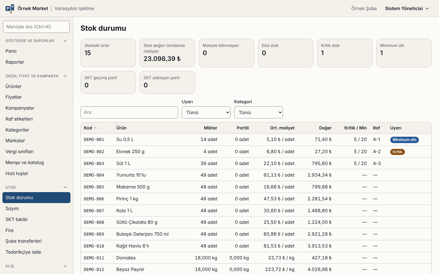Click the Yumurta 10'lu product name
Viewport: 439px width, 274px height.
[x=131, y=175]
